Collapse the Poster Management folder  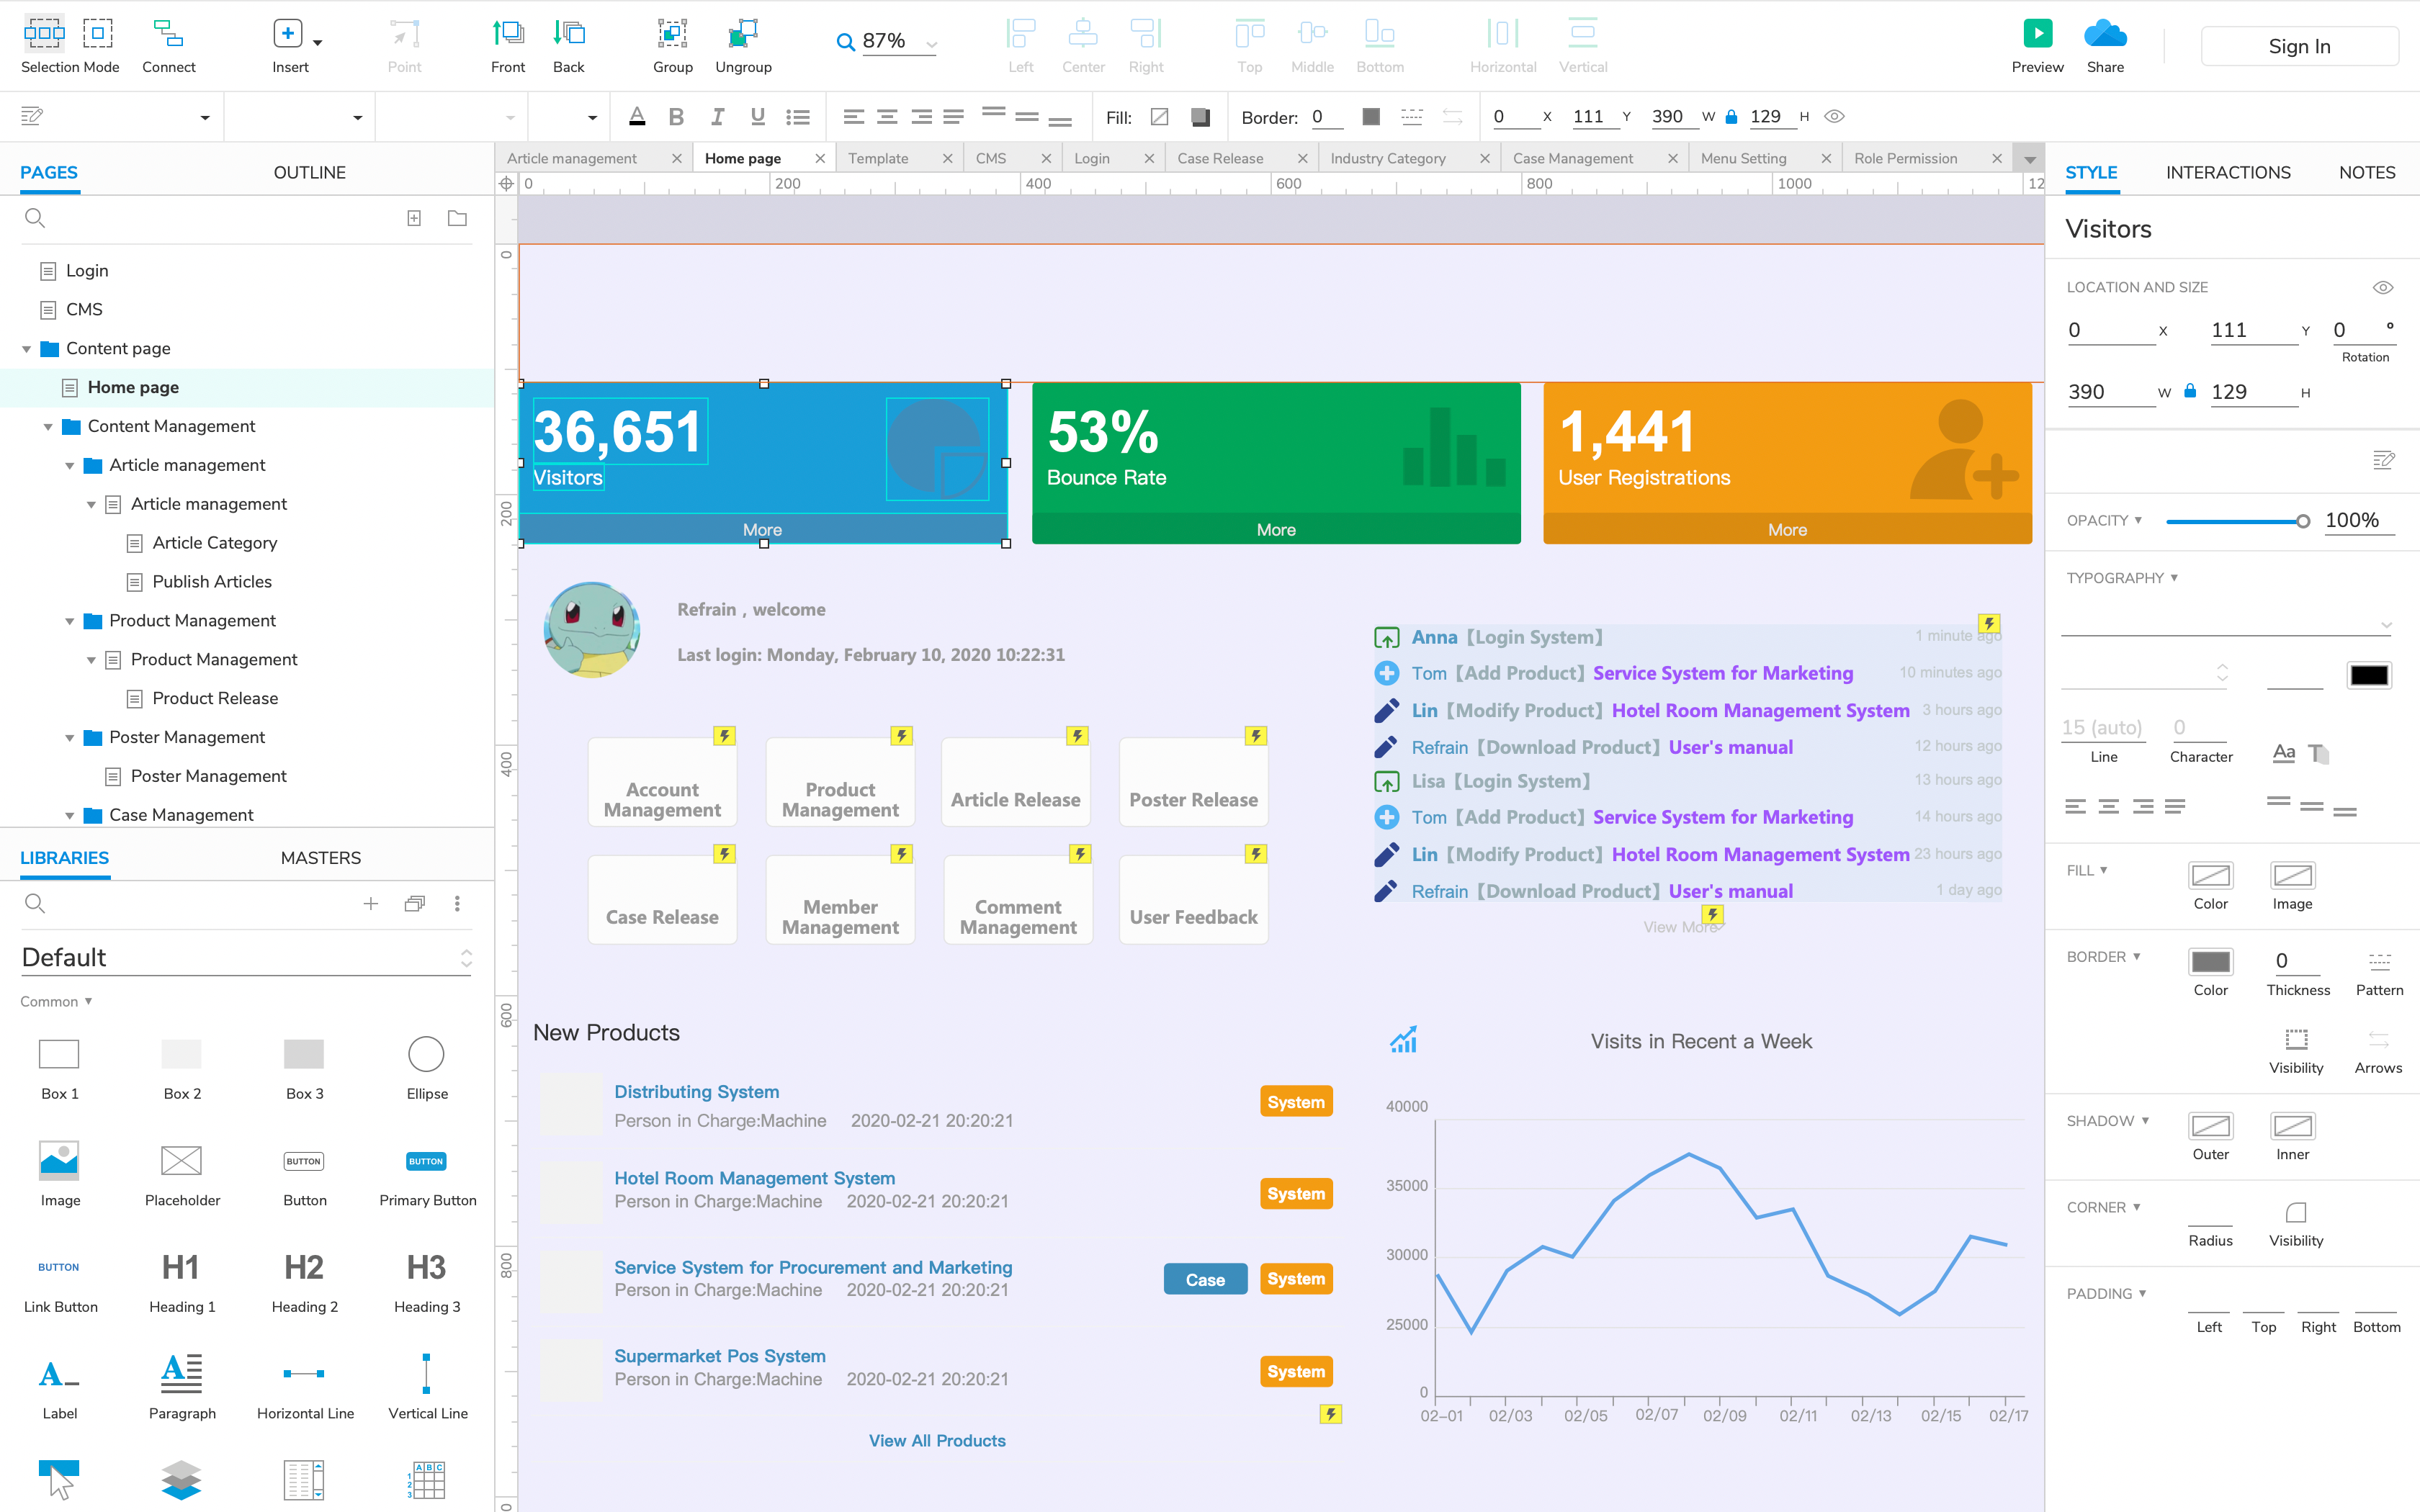click(x=70, y=738)
